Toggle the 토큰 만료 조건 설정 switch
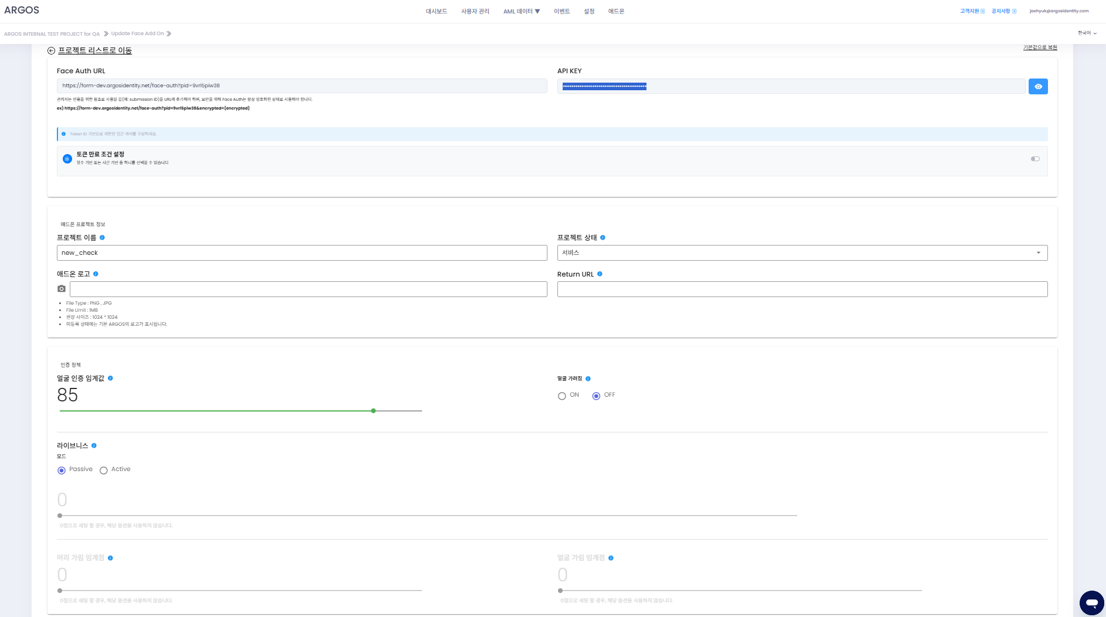 tap(1035, 159)
